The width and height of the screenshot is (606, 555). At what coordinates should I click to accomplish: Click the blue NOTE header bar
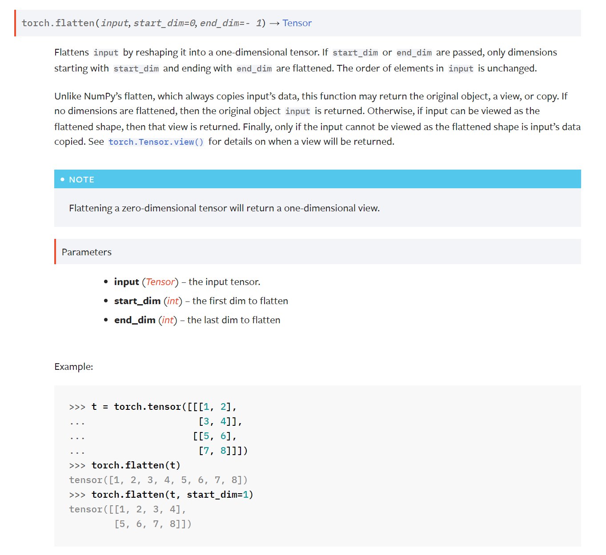[317, 179]
